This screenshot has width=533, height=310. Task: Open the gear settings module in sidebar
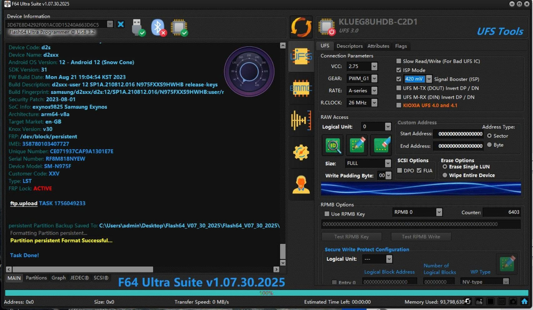point(301,152)
